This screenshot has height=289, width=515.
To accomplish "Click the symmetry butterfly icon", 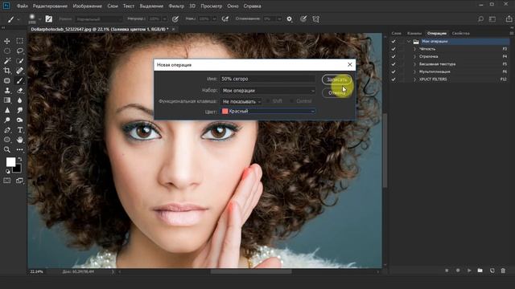I will pos(316,19).
